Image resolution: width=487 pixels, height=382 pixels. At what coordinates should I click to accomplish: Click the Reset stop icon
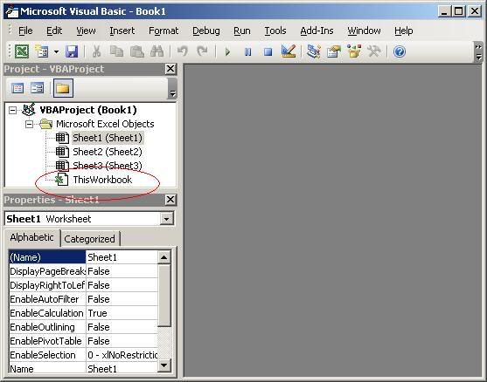coord(268,51)
